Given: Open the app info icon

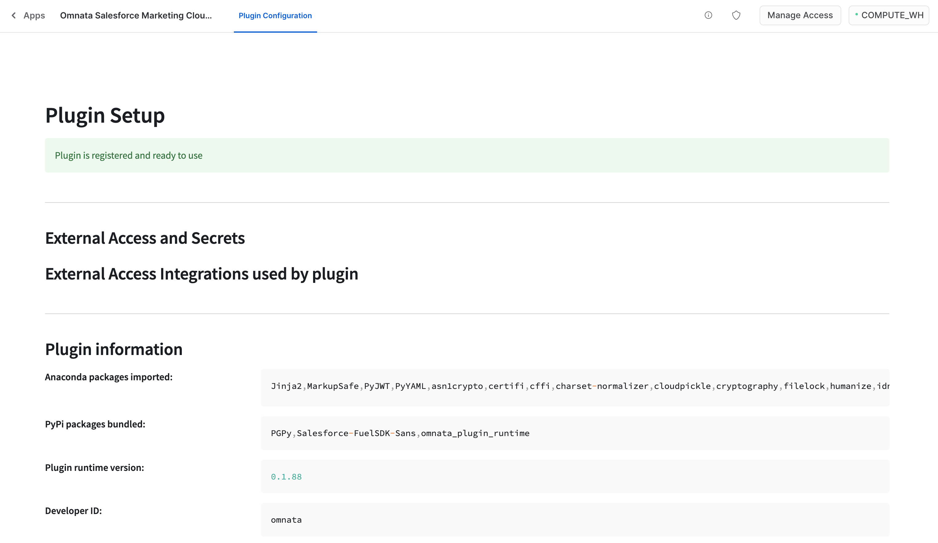Looking at the screenshot, I should click(x=708, y=15).
